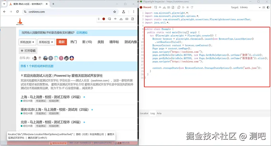Click the gray D user avatar

click(x=50, y=58)
